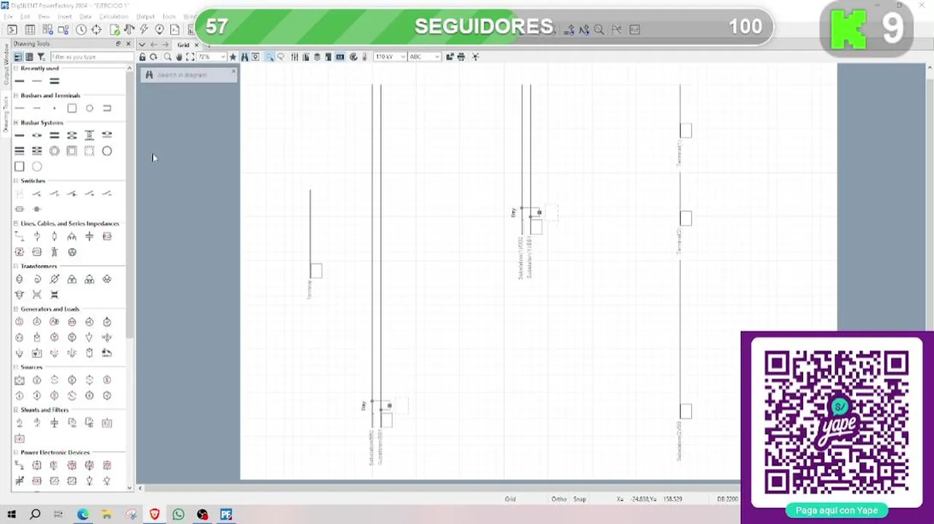The height and width of the screenshot is (524, 934).
Task: Click the clock date/time icon in main toolbar
Action: pyautogui.click(x=81, y=30)
